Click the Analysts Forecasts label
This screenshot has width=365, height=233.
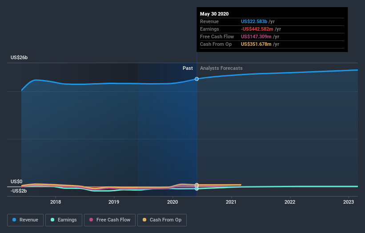click(221, 68)
